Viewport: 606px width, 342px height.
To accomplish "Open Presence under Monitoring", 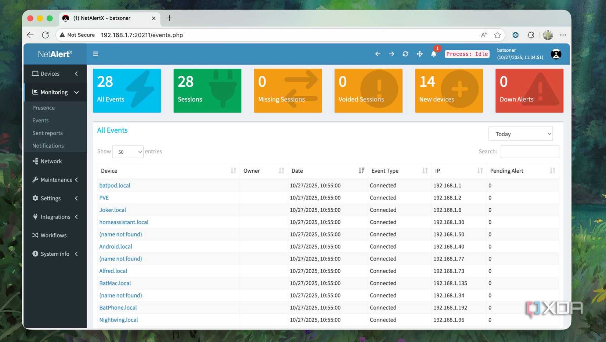I will coord(43,108).
